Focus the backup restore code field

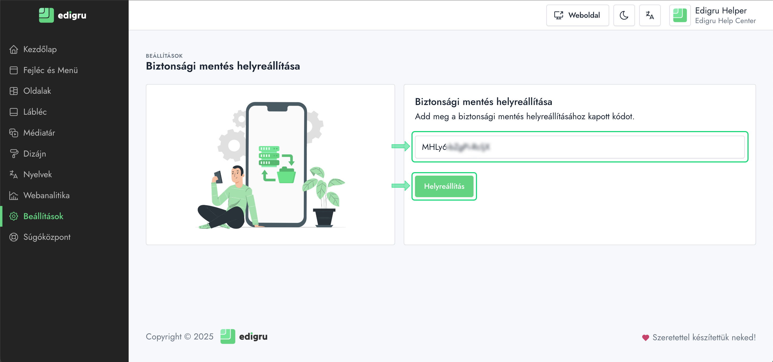point(579,147)
